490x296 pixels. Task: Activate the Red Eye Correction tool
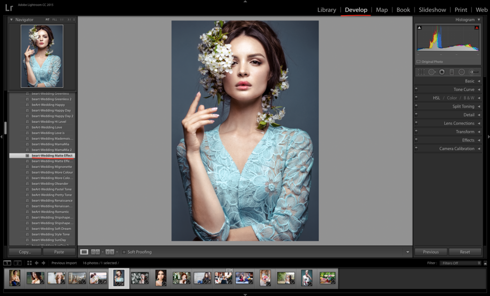pos(441,72)
